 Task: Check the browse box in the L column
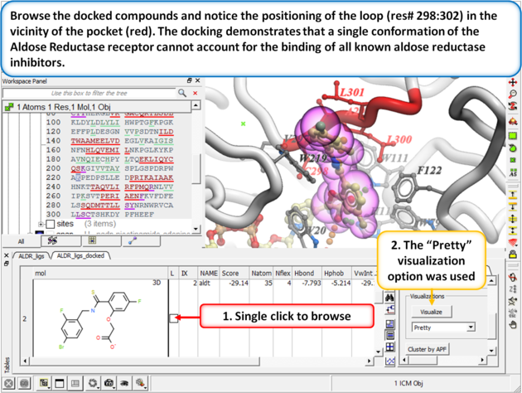click(174, 318)
